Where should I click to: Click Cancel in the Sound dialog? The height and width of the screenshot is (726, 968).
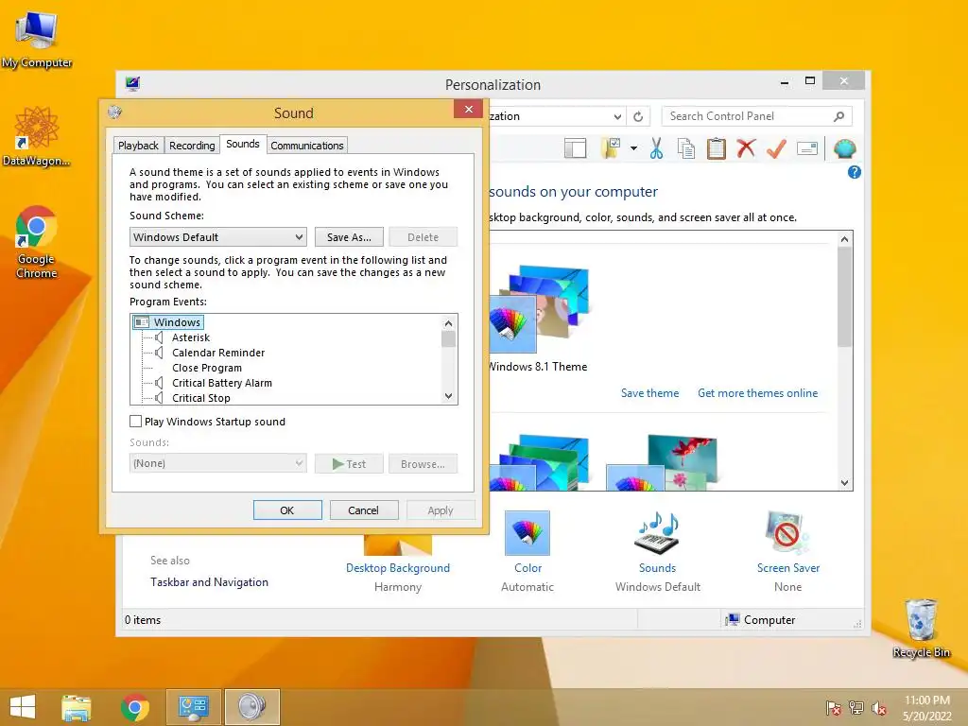click(x=364, y=510)
